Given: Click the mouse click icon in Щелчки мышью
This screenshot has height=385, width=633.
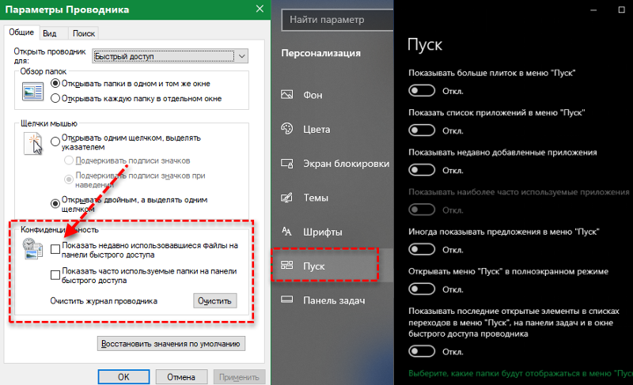Looking at the screenshot, I should [32, 144].
